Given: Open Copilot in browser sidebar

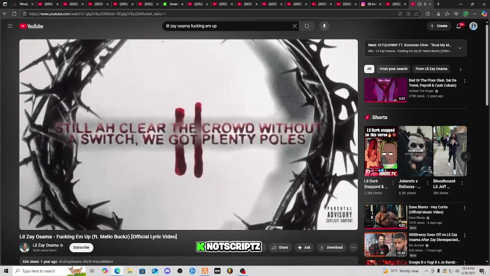Looking at the screenshot, I should [484, 14].
